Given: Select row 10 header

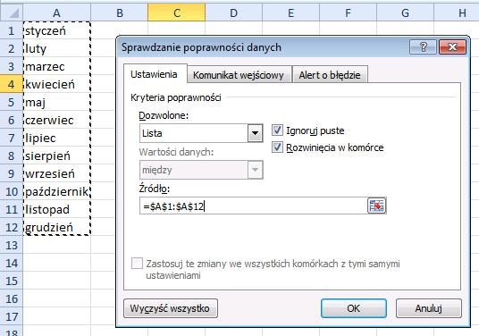Looking at the screenshot, I should 12,191.
